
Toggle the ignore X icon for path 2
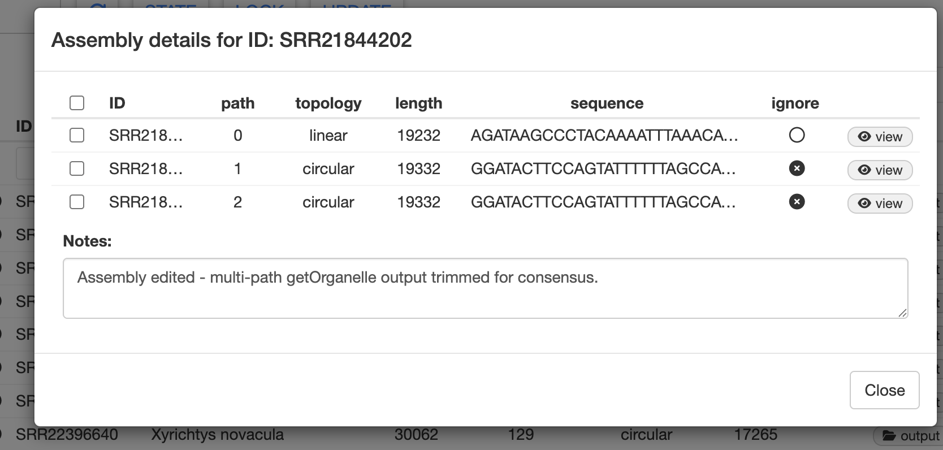coord(797,202)
